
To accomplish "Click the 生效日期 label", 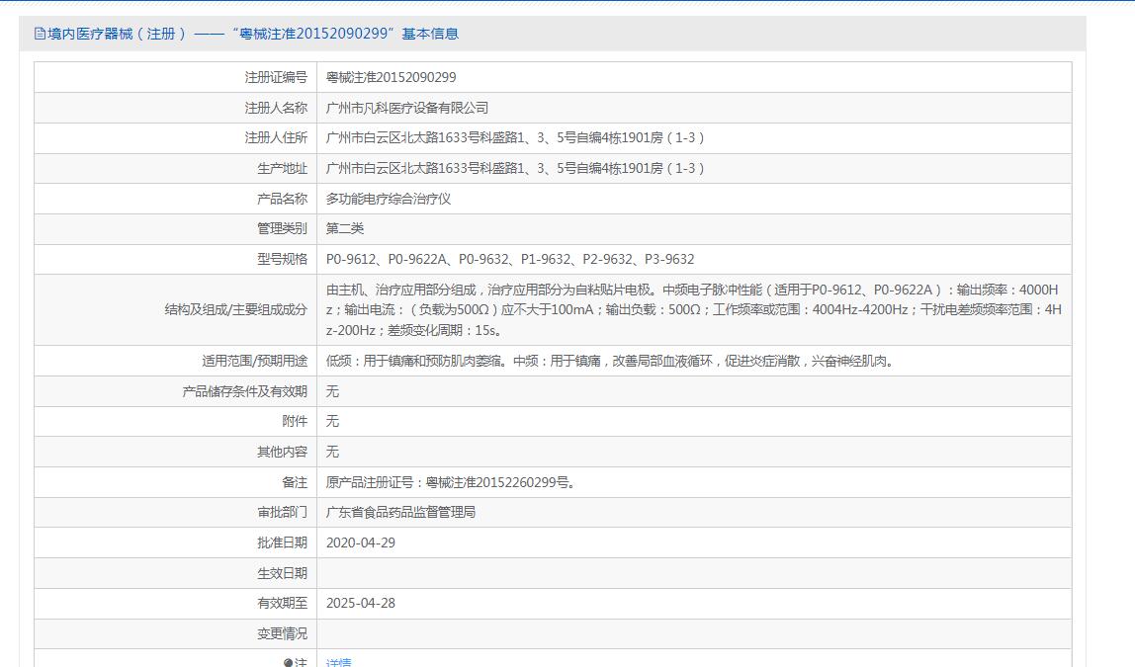I will [283, 573].
